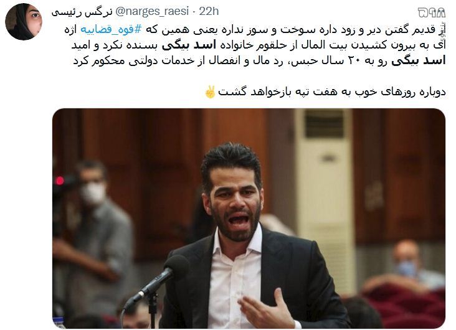Open the attached courtroom photo
Image resolution: width=456 pixels, height=330 pixels.
[x=249, y=219]
